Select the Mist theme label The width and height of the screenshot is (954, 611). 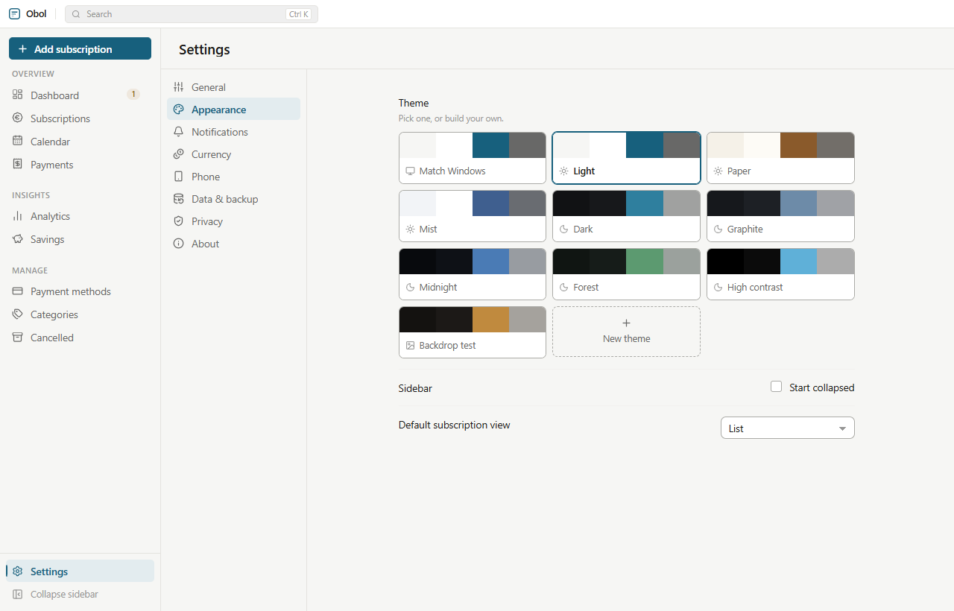pos(428,229)
